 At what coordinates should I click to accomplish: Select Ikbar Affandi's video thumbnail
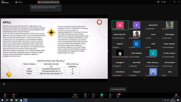pyautogui.click(x=137, y=34)
